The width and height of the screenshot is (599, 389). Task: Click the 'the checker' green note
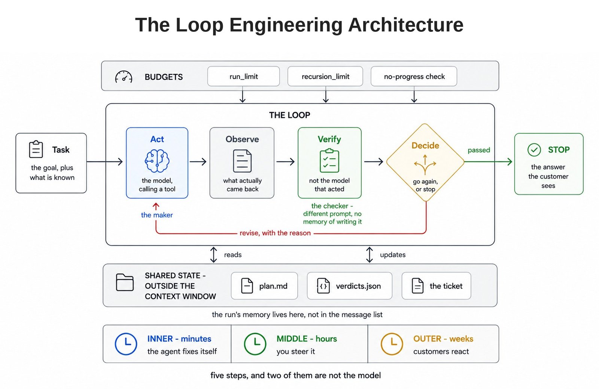coord(332,214)
